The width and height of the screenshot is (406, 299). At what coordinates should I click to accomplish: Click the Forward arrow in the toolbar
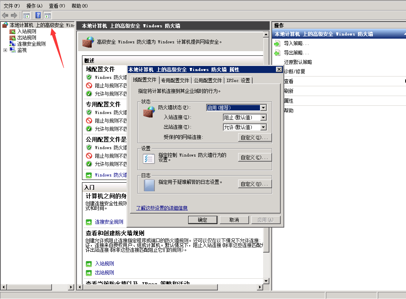point(14,15)
